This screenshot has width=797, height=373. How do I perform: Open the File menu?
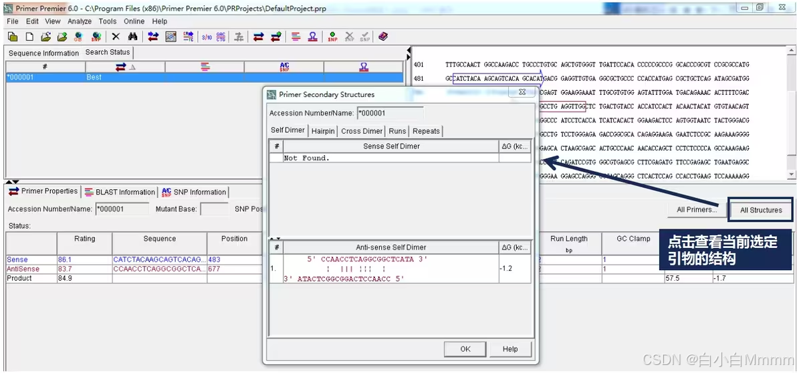pyautogui.click(x=13, y=21)
